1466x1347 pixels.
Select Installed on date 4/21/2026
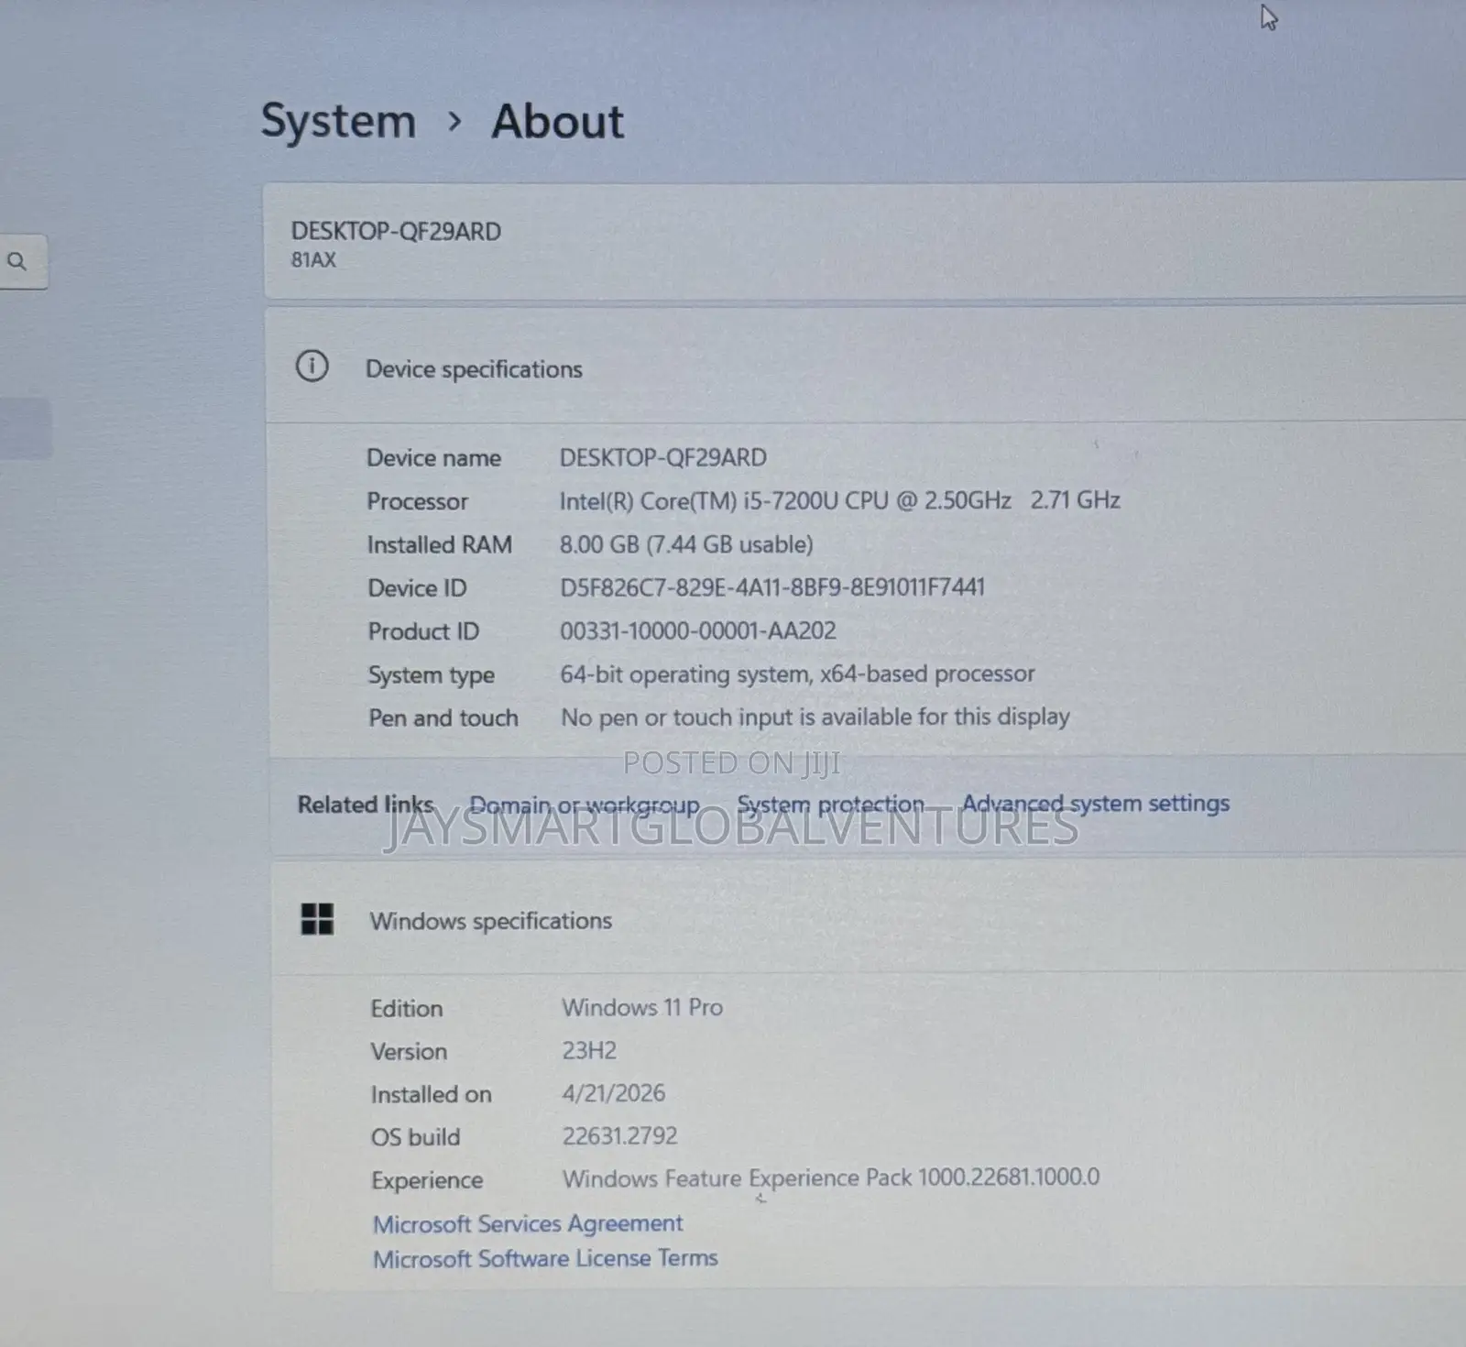click(x=614, y=1093)
